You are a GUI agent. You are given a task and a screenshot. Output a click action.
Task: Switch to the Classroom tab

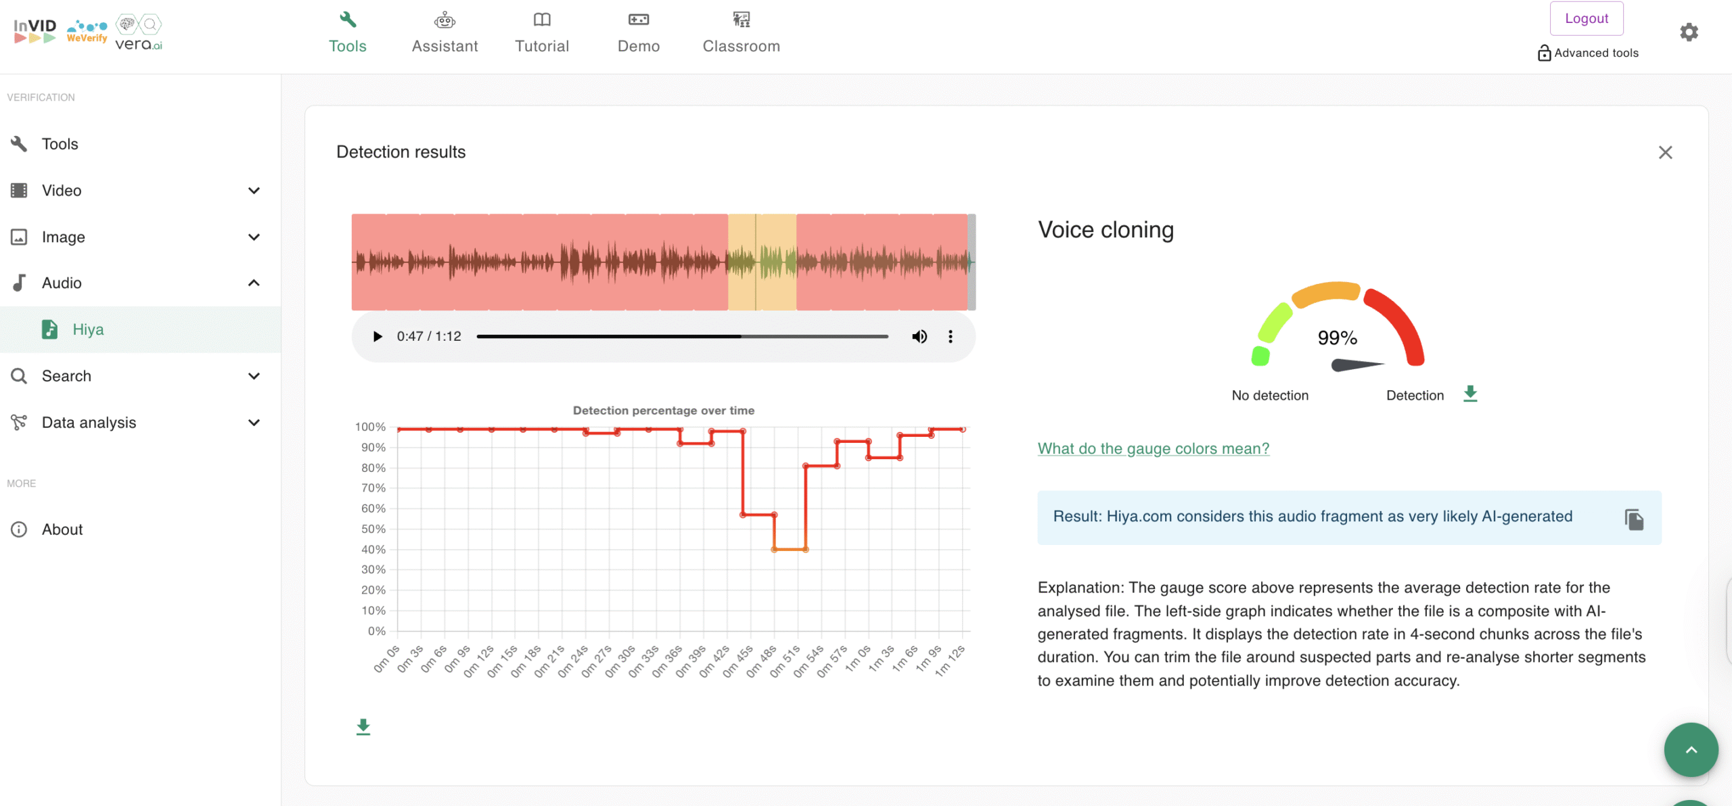click(741, 32)
